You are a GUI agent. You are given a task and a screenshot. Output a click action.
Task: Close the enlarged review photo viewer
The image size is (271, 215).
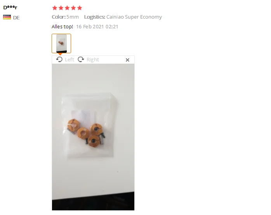point(128,60)
